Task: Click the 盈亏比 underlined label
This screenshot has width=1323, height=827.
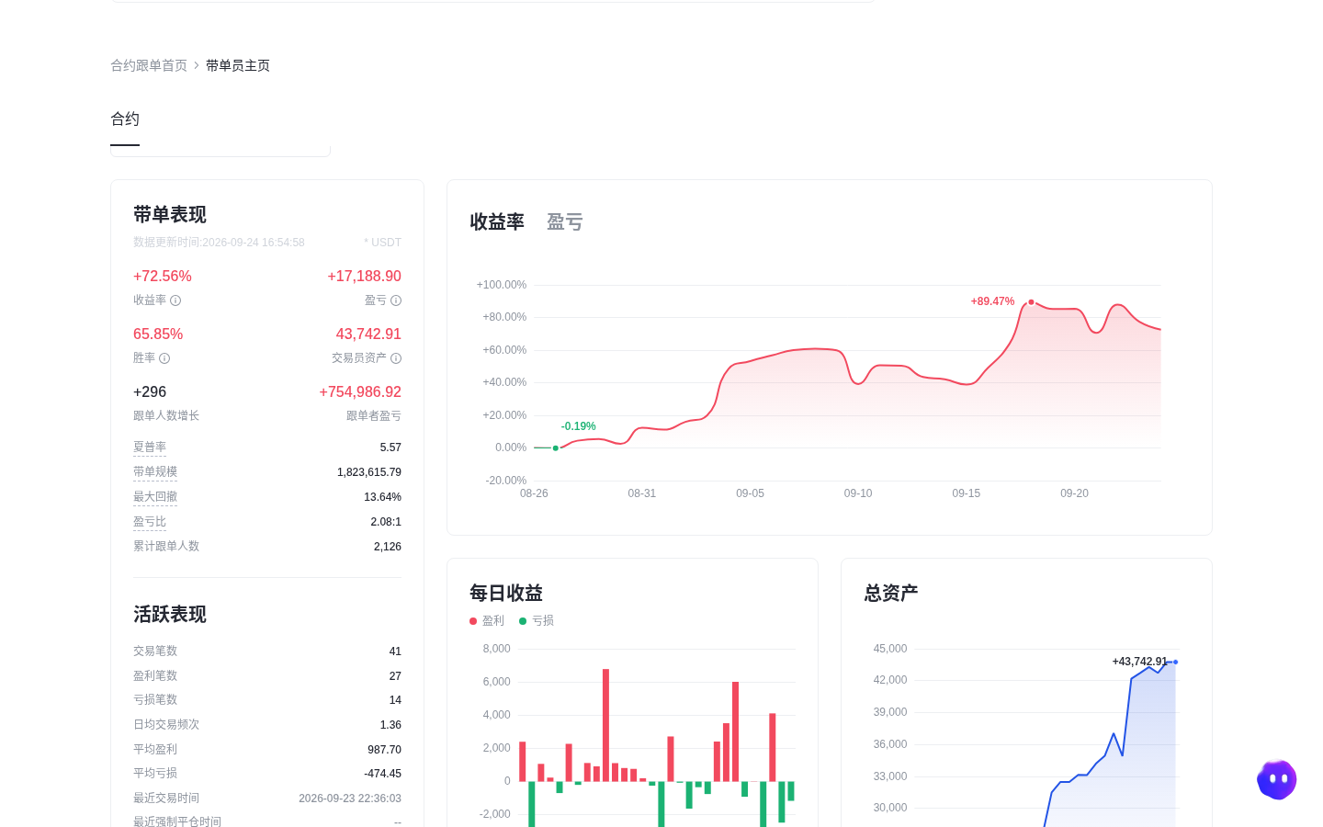Action: pos(150,522)
